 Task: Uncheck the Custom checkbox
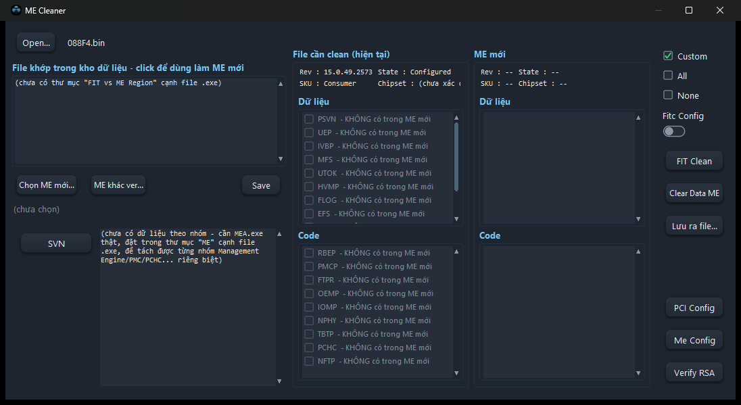pos(668,55)
